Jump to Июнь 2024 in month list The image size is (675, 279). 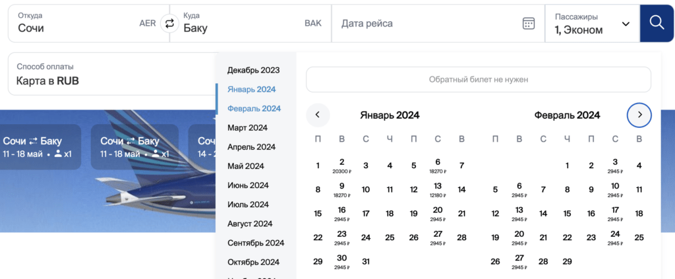point(248,185)
